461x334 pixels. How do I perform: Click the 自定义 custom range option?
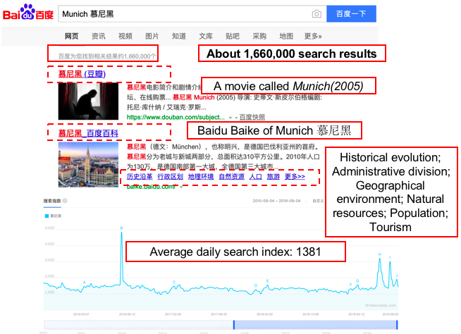pos(318,201)
